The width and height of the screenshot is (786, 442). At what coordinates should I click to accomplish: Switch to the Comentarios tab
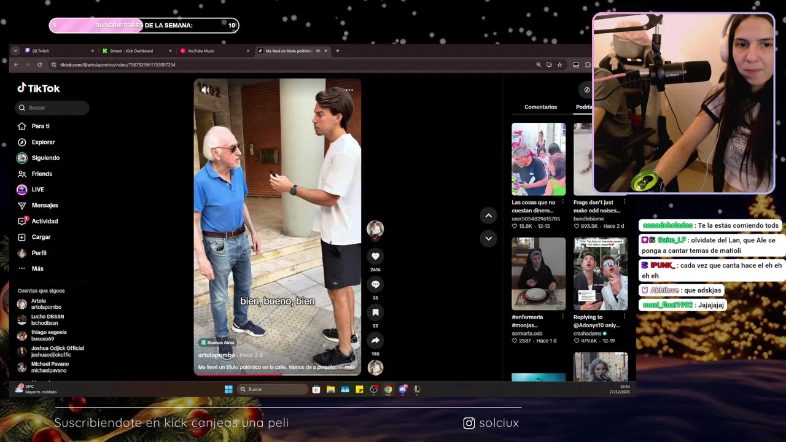pos(540,107)
